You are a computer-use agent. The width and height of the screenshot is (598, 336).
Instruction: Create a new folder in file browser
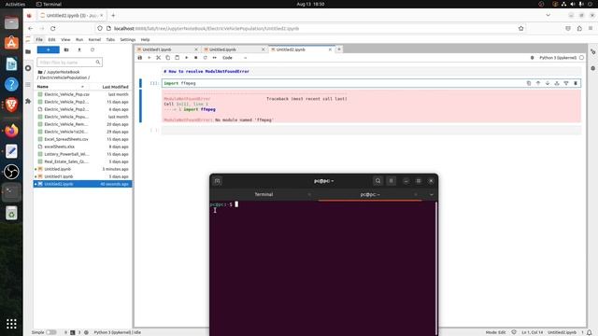66,49
